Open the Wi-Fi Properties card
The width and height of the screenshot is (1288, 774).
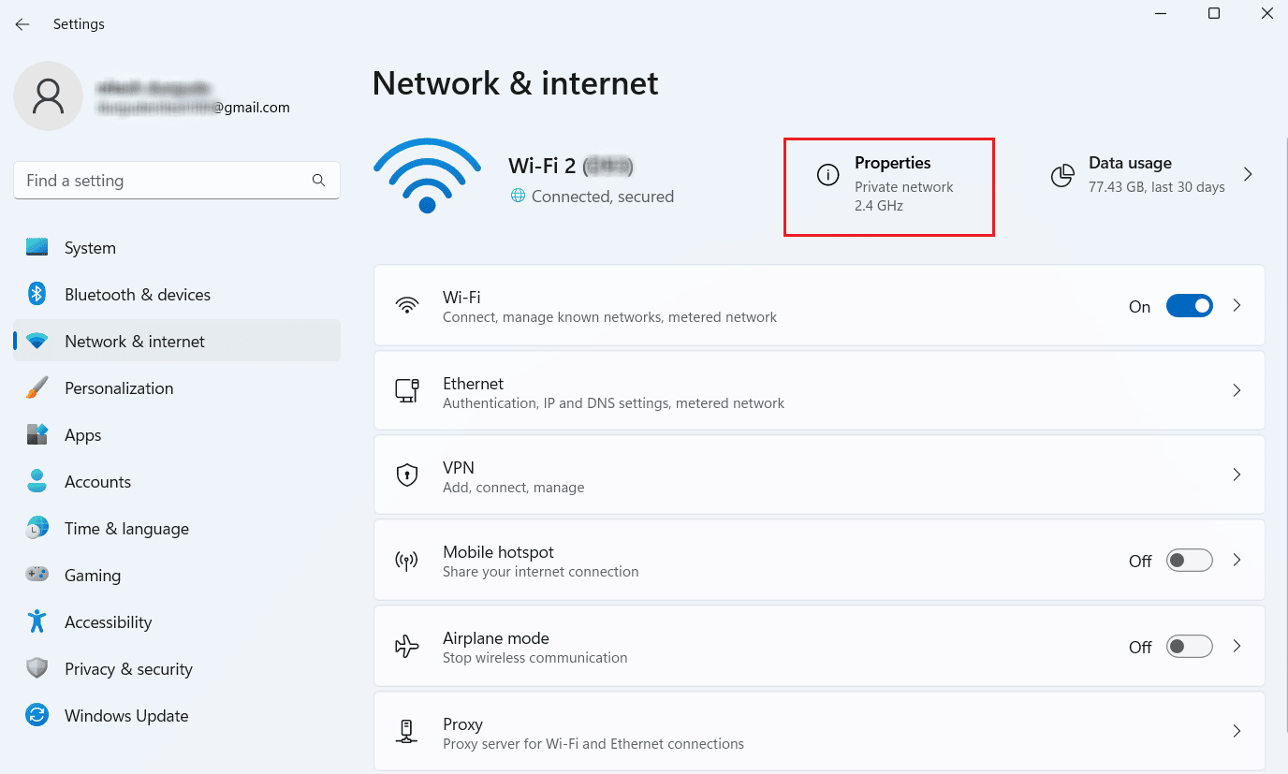(889, 186)
